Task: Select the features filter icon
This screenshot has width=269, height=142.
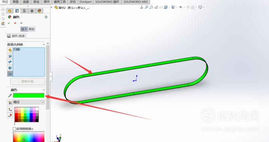Action: click(10, 74)
